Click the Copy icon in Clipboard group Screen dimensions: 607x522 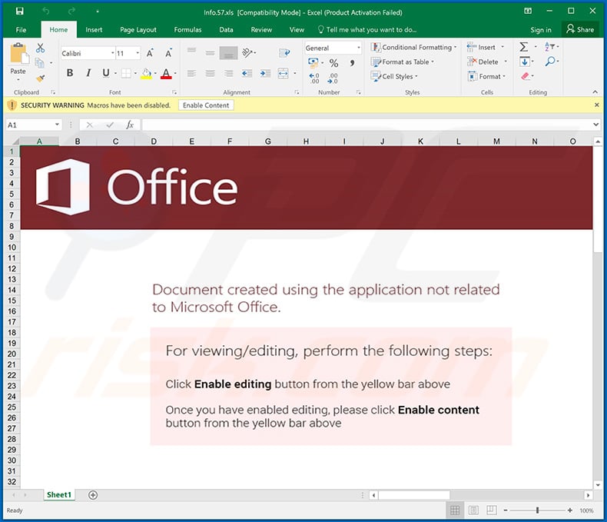pyautogui.click(x=39, y=63)
